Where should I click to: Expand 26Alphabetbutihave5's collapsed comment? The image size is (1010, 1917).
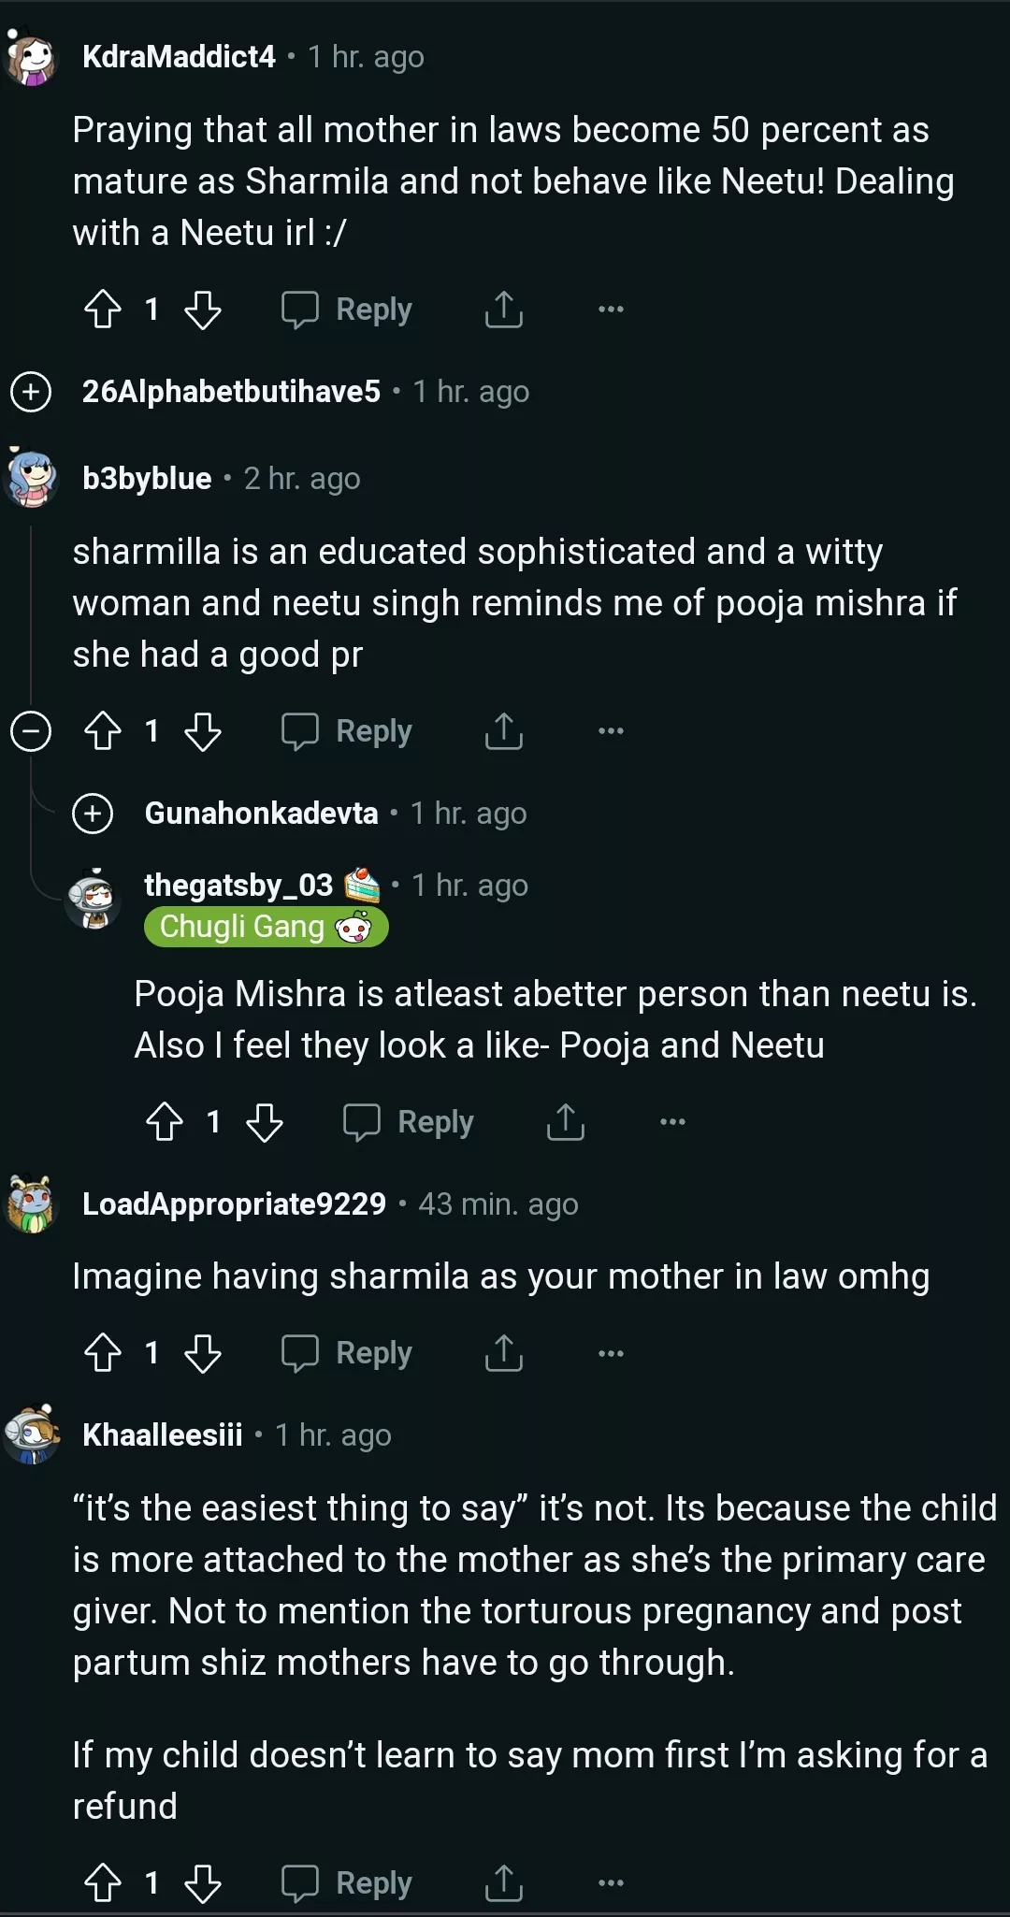pos(31,392)
